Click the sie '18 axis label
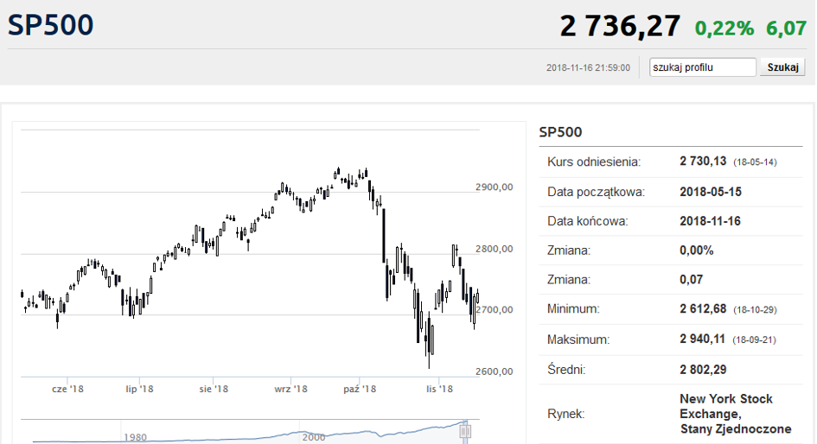 (x=214, y=390)
